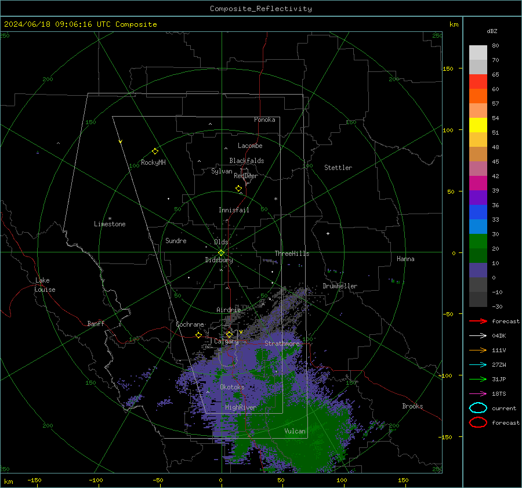The image size is (522, 488).
Task: Click the cyan current ellipse in legend
Action: 478,408
